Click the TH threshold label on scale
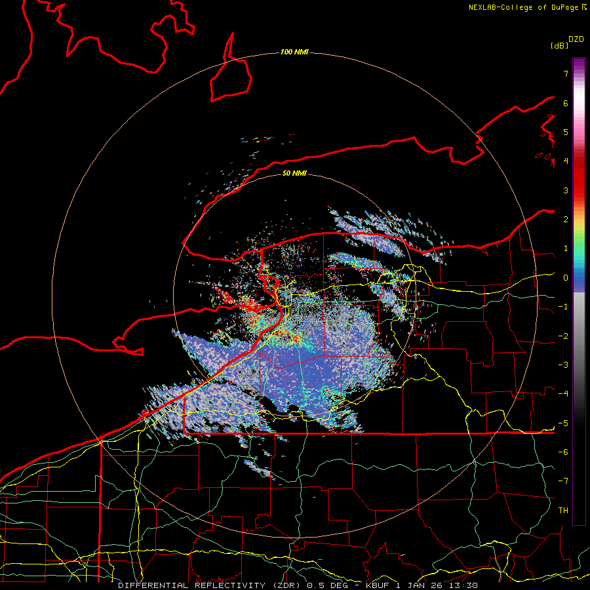This screenshot has width=590, height=590. [x=563, y=511]
